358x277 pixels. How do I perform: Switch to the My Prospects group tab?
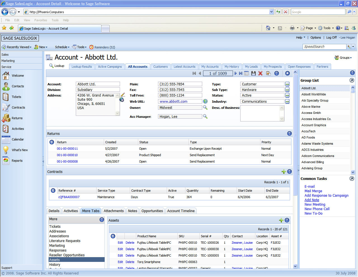click(273, 67)
